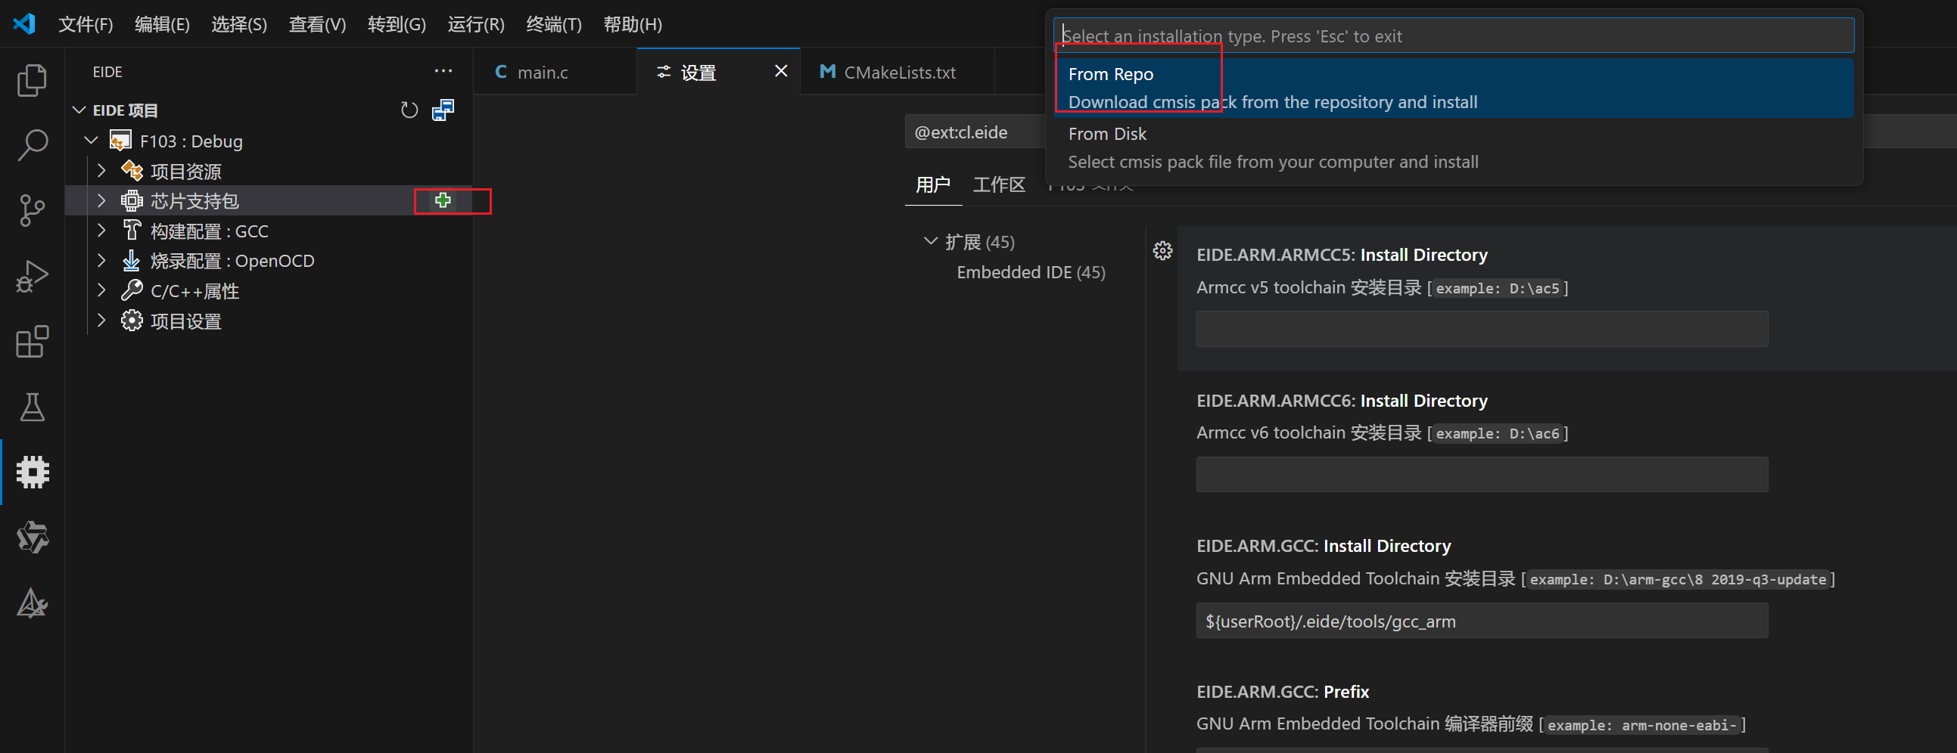Viewport: 1957px width, 753px height.
Task: Click the VS Code logo icon
Action: click(24, 23)
